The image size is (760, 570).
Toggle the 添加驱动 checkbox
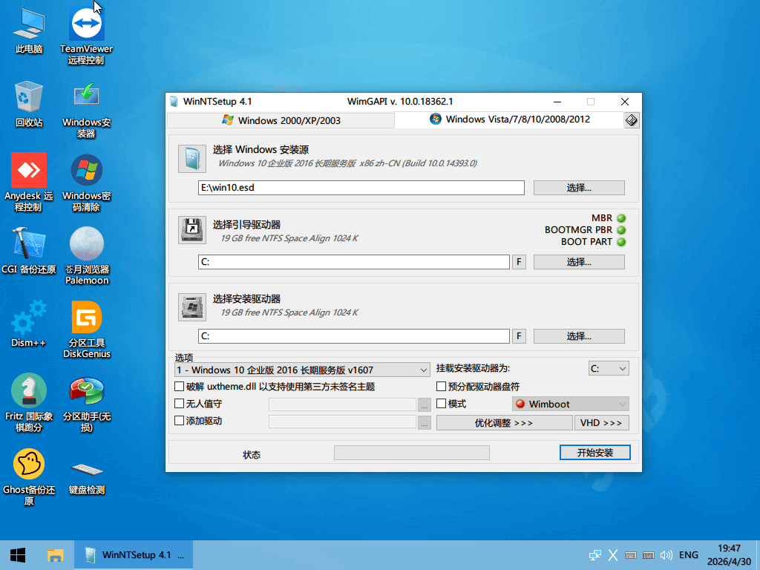click(x=180, y=420)
